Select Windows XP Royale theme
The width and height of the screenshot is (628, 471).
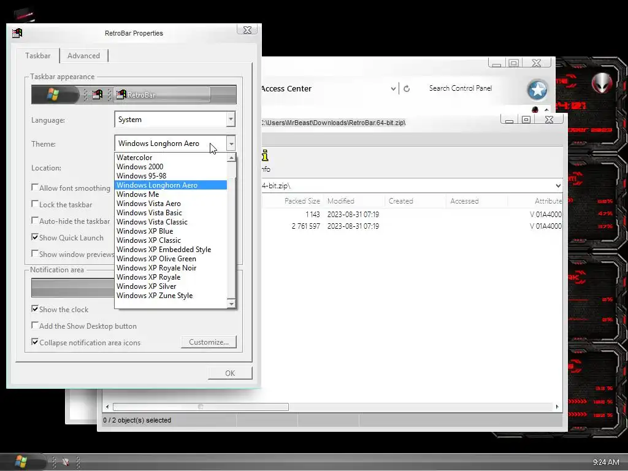[x=171, y=277]
